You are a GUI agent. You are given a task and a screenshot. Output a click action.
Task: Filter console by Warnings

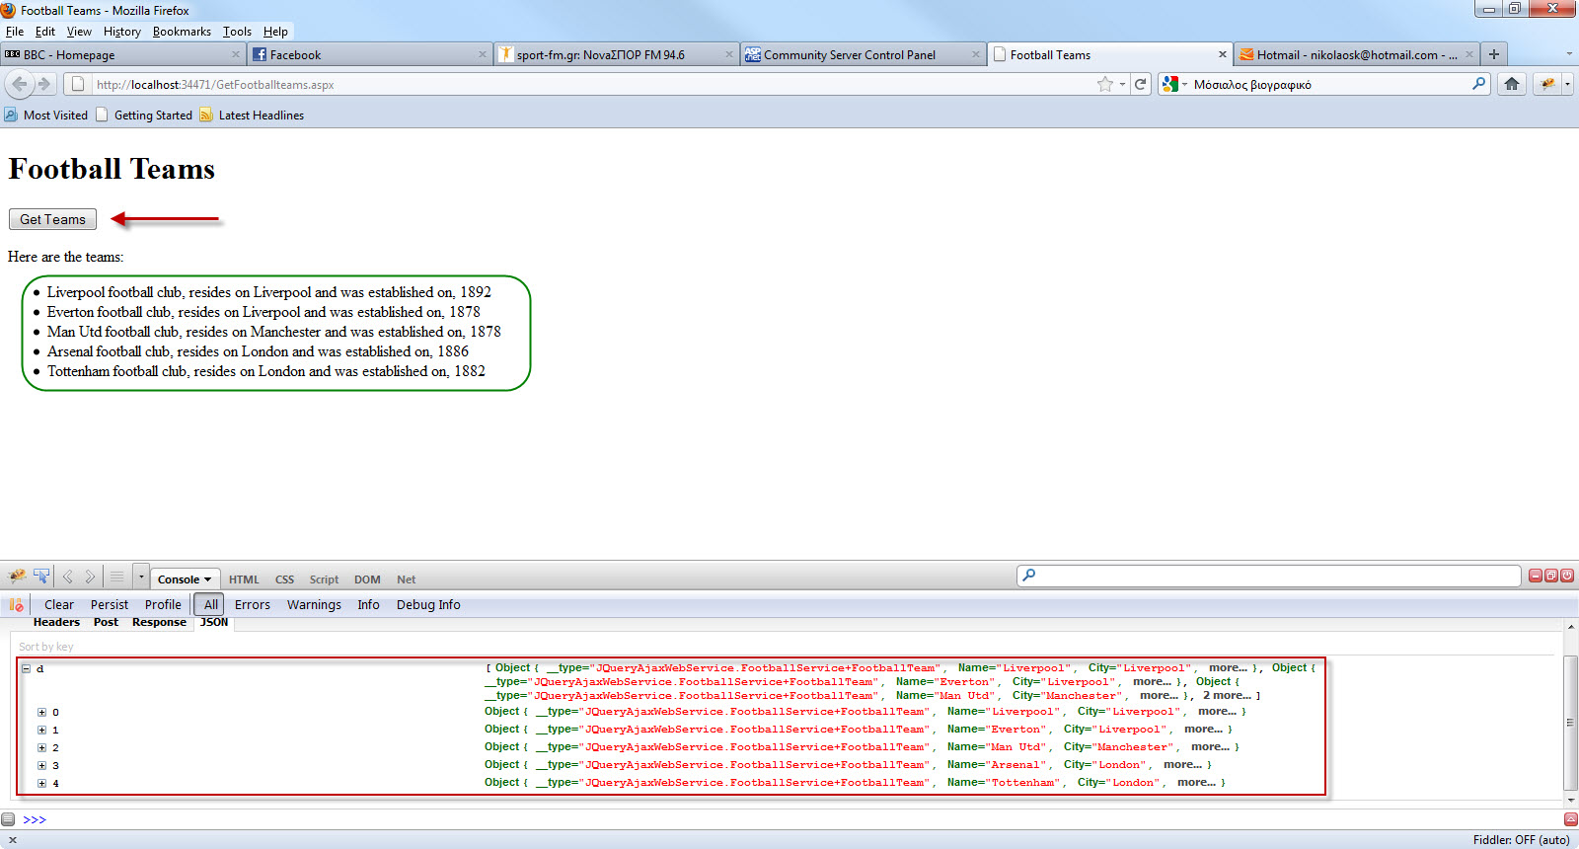click(314, 604)
